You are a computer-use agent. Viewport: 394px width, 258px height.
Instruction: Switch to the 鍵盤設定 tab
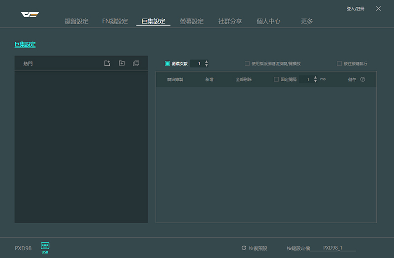pyautogui.click(x=77, y=21)
